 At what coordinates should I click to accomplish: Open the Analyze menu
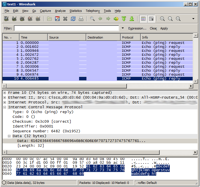click(60, 11)
